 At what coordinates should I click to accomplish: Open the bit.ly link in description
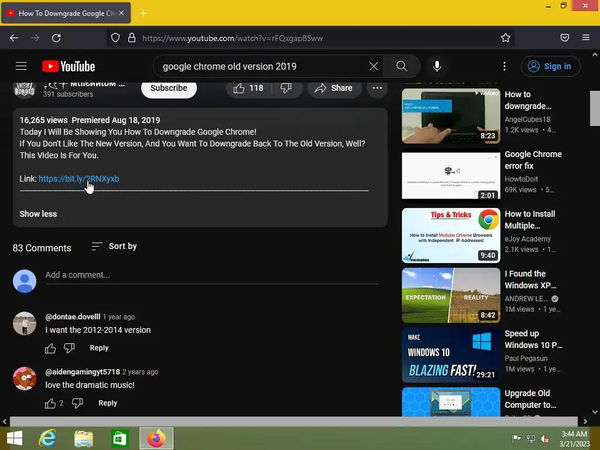tap(79, 179)
